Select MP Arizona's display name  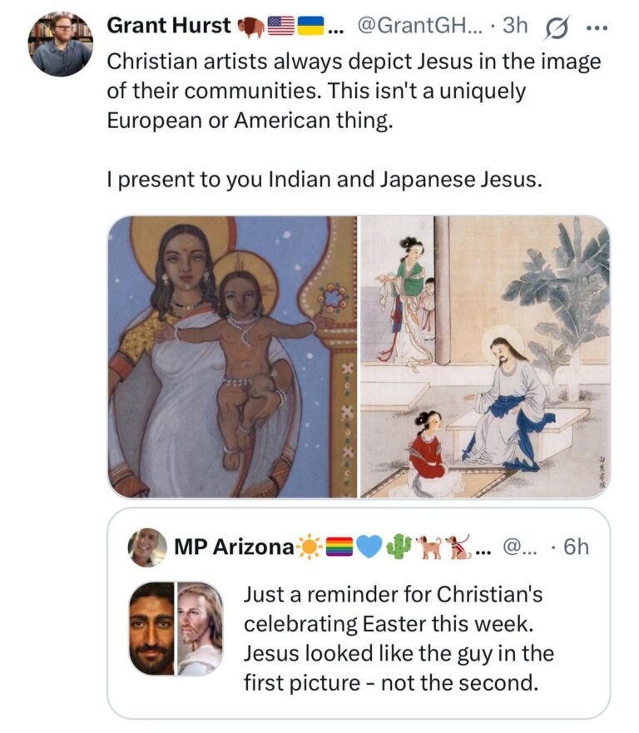(x=234, y=547)
